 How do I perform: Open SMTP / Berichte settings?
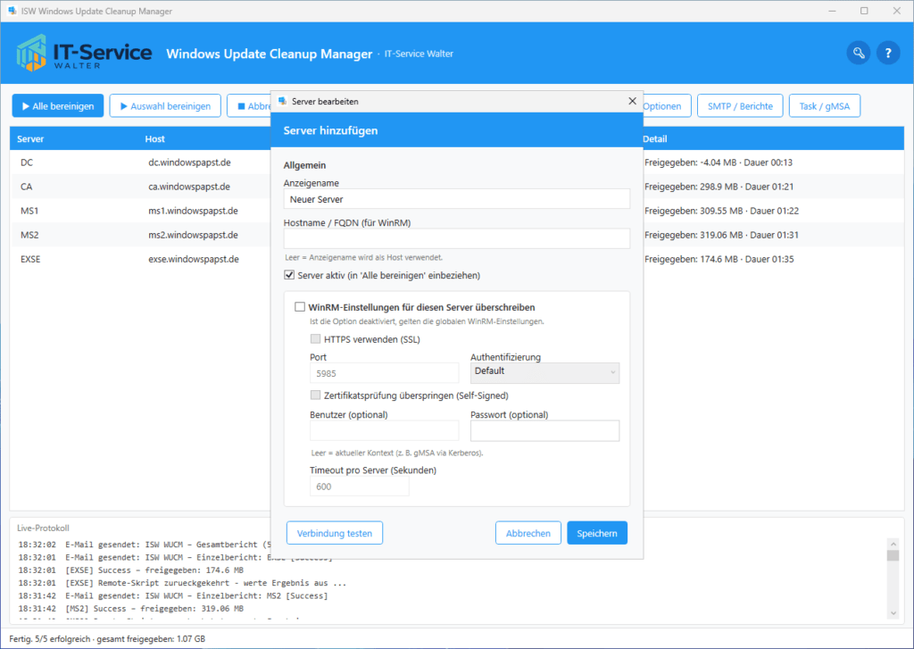[x=740, y=106]
